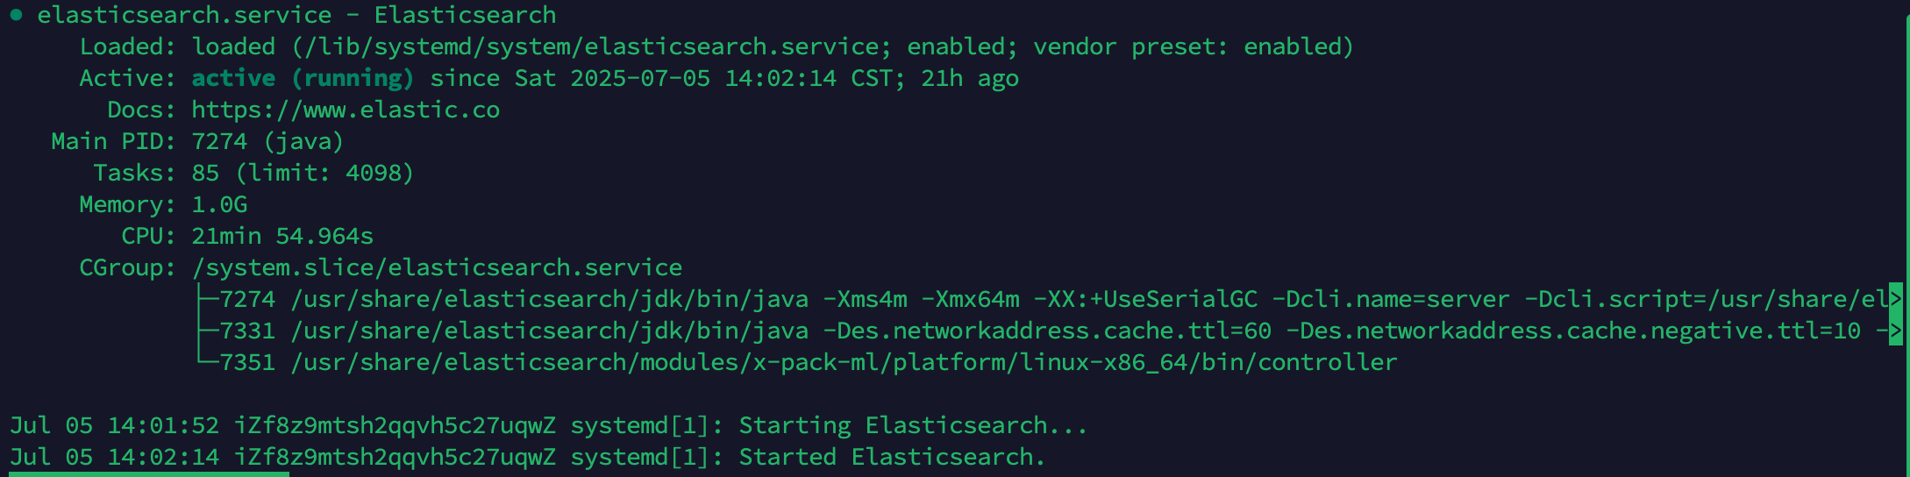Click the -Xmx64m JVM option text
This screenshot has width=1910, height=477.
pyautogui.click(x=970, y=299)
